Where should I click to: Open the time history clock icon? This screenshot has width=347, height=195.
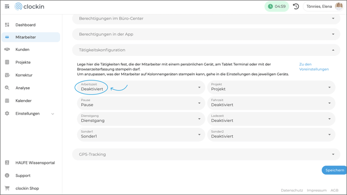296,6
